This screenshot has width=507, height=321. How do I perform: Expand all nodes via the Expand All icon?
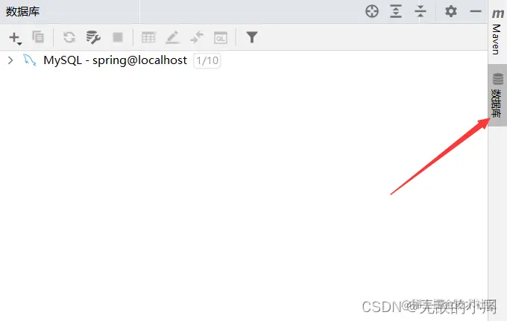[x=396, y=11]
